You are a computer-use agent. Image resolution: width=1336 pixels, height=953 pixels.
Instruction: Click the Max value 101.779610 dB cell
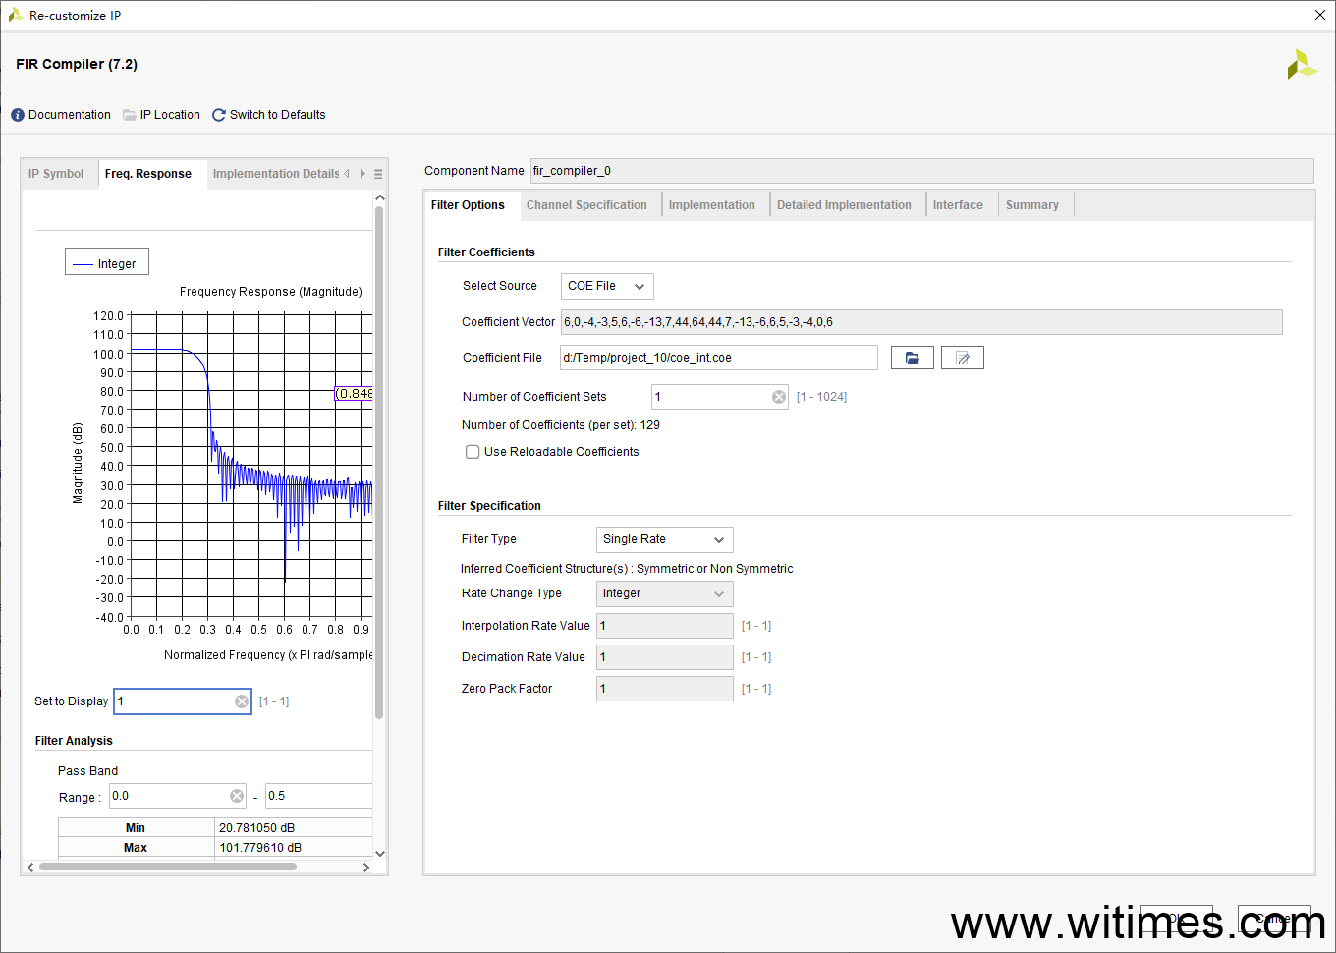(x=294, y=848)
